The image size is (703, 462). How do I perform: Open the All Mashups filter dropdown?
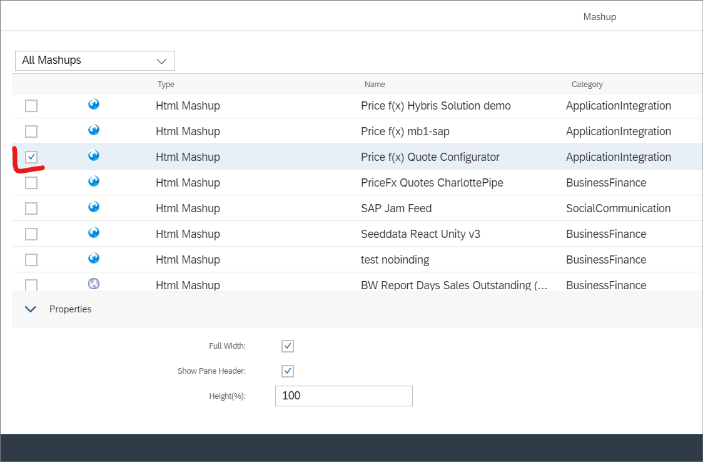click(x=95, y=61)
